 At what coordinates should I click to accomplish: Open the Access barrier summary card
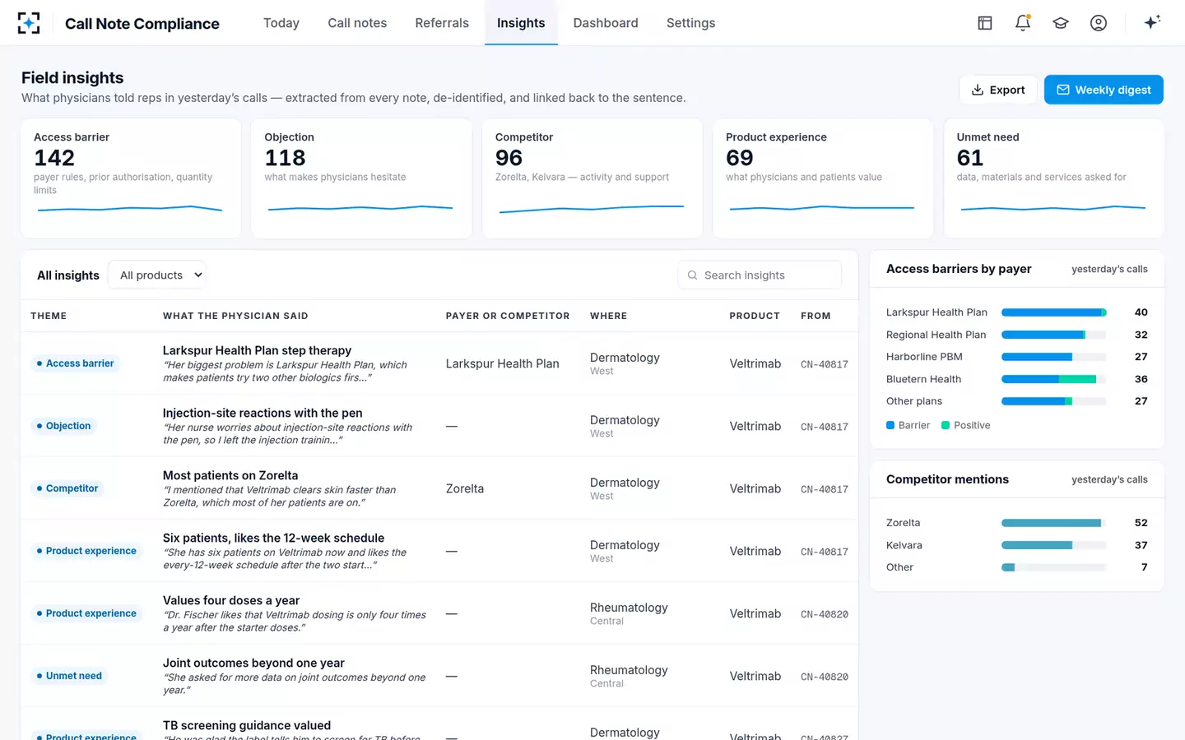[x=131, y=178]
